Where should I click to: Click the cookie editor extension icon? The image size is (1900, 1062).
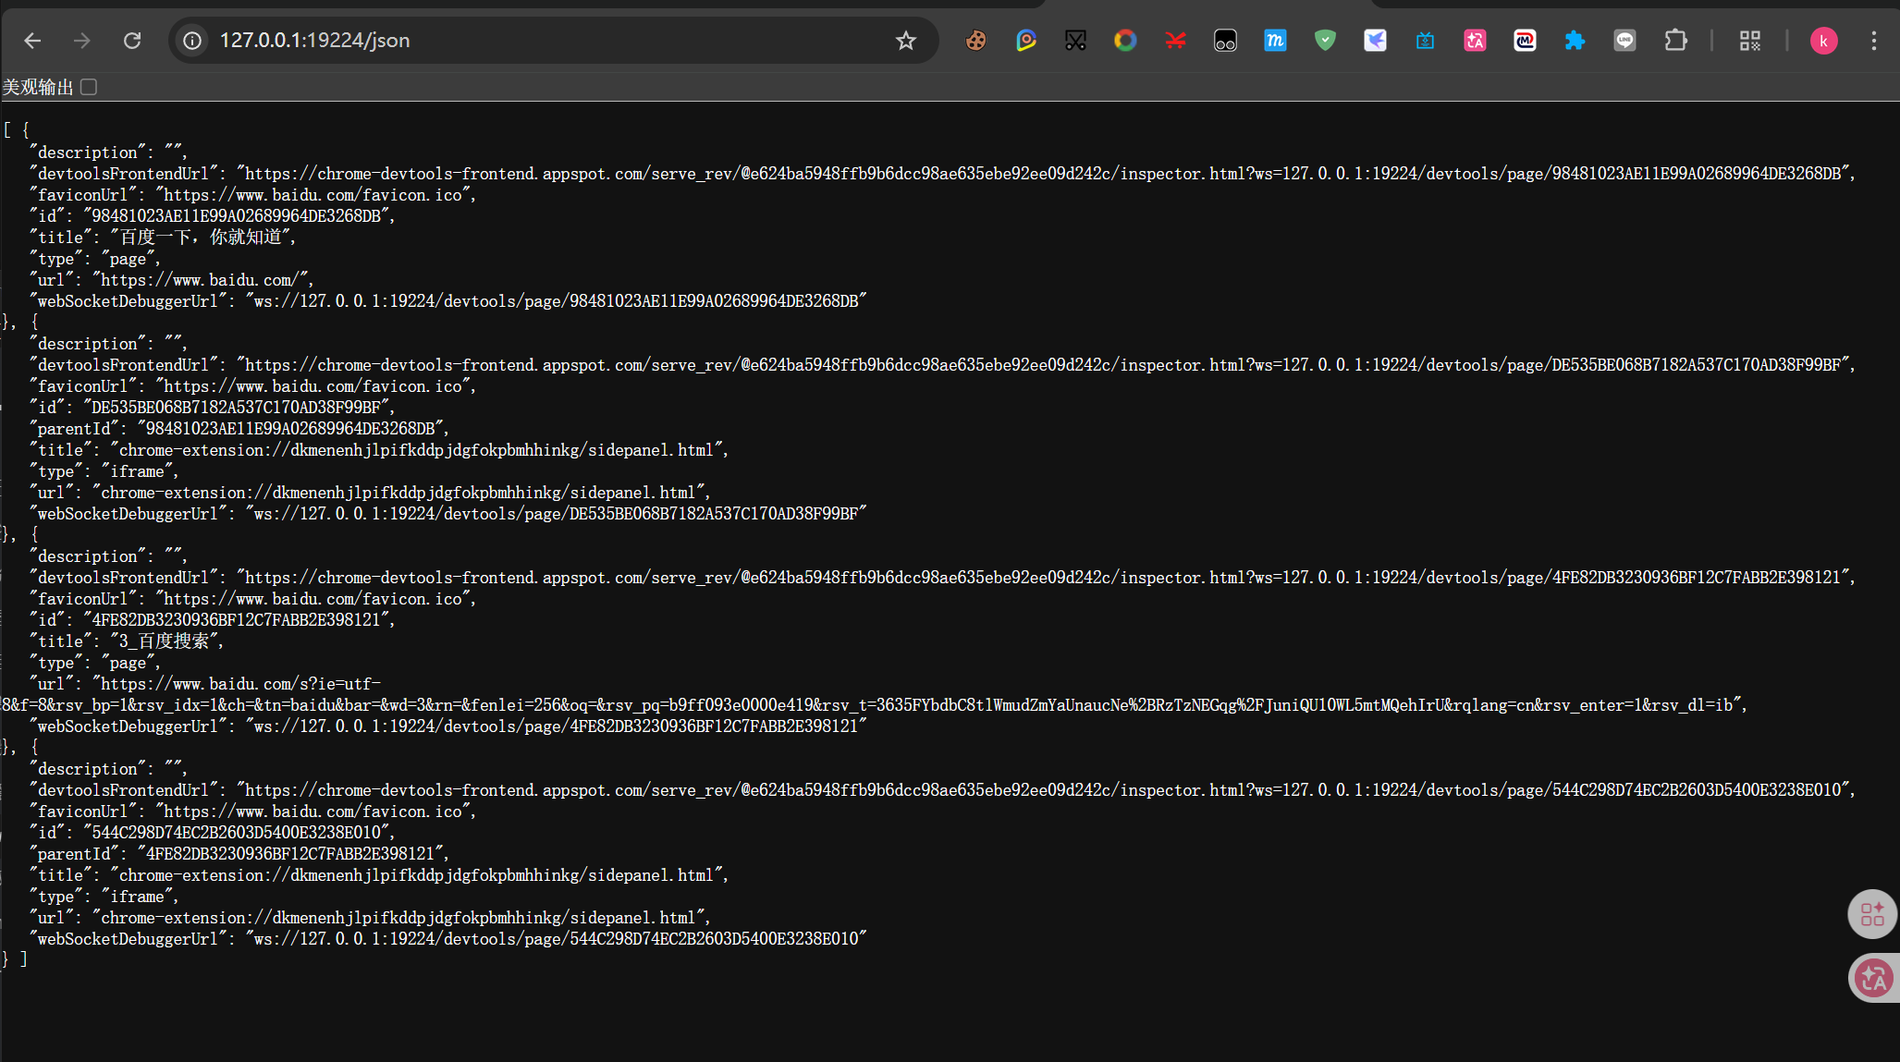click(975, 41)
